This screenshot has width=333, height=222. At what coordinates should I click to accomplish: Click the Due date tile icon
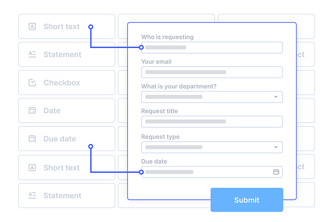(32, 139)
